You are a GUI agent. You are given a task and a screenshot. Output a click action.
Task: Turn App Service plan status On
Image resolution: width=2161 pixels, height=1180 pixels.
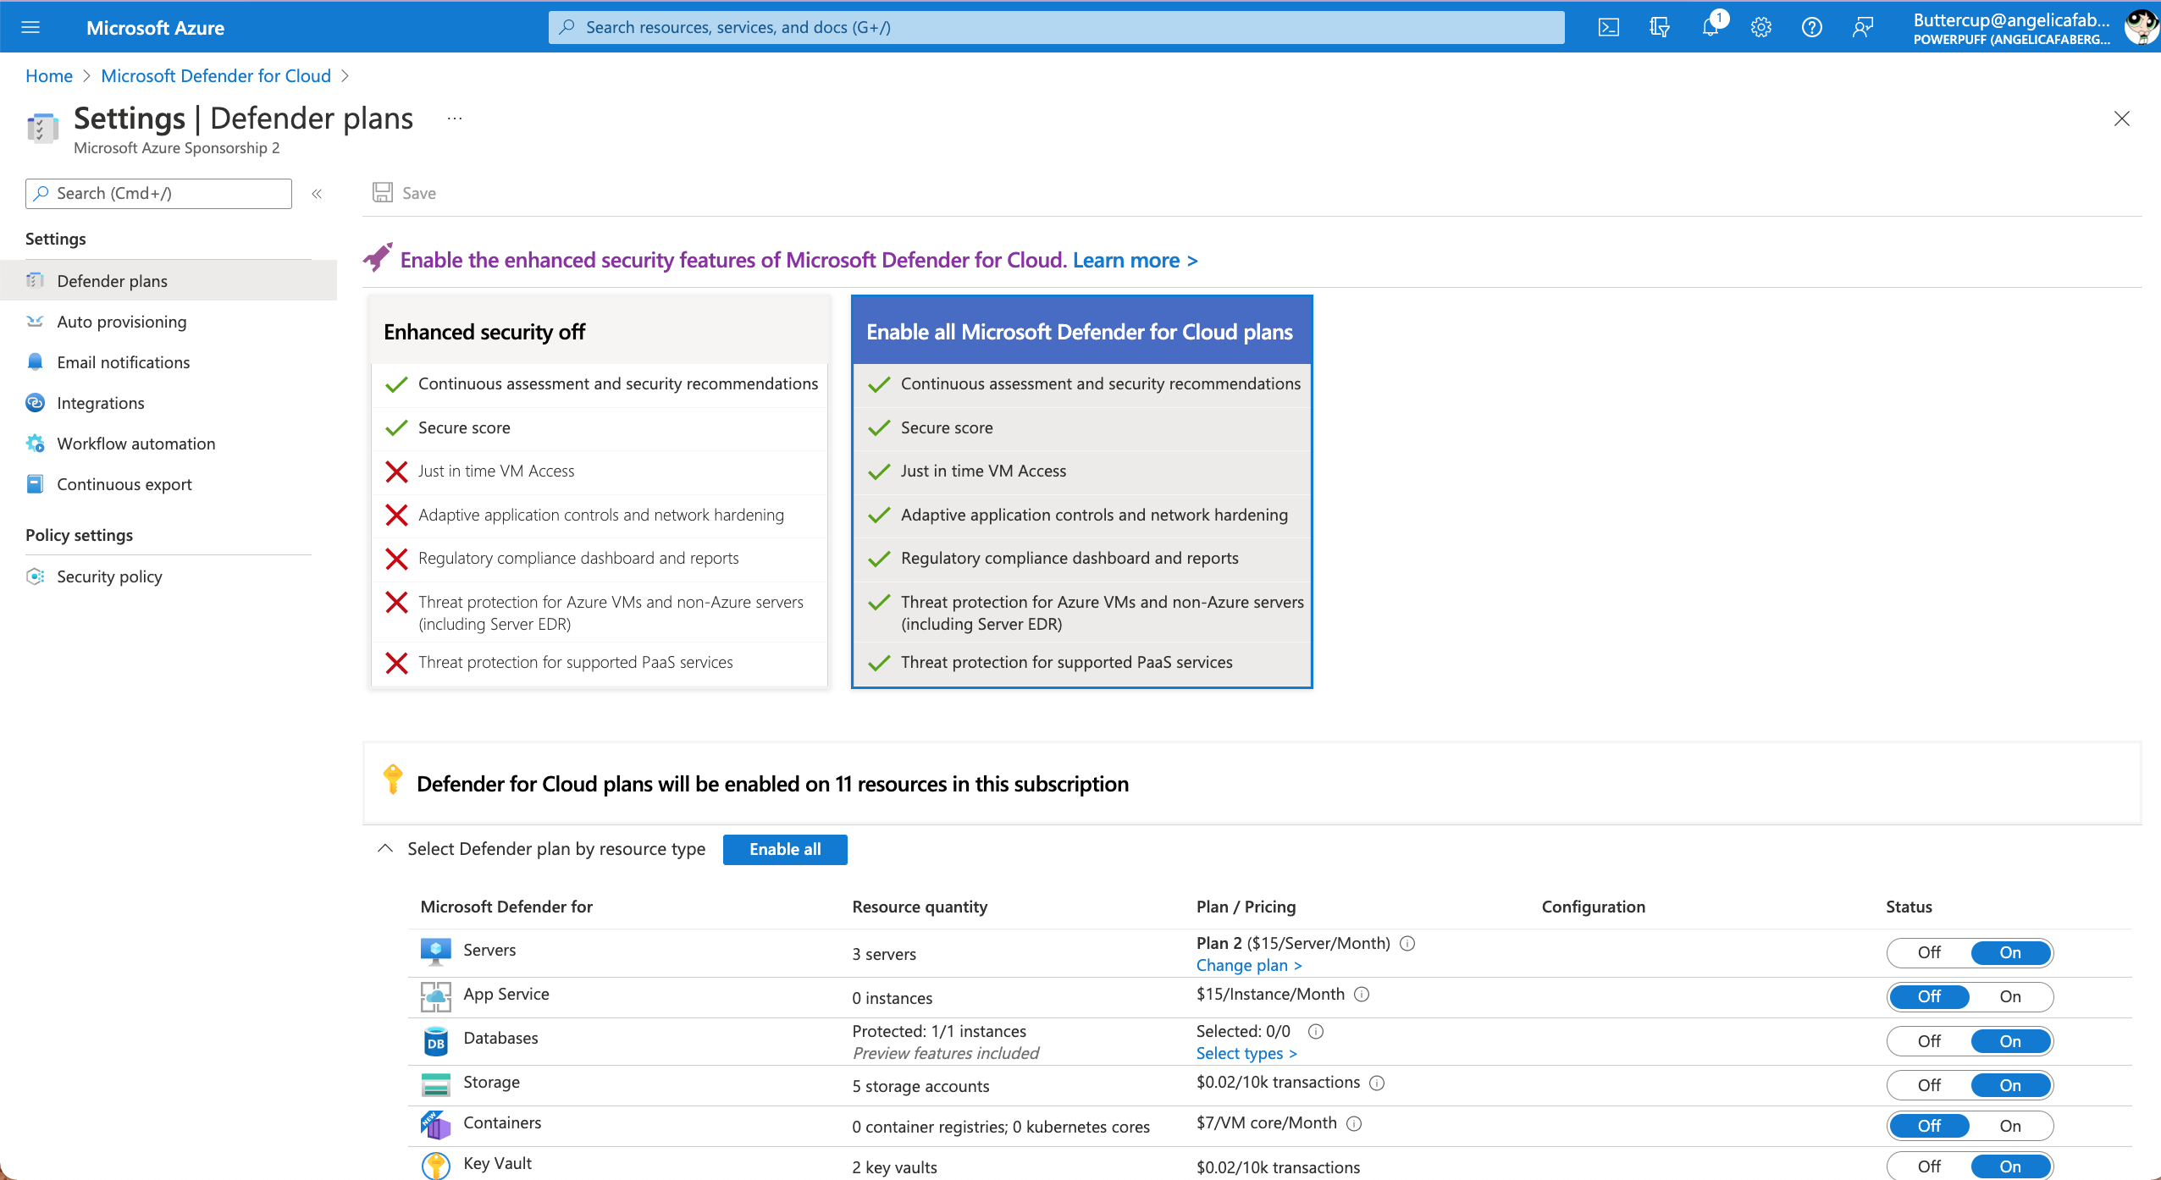2009,996
